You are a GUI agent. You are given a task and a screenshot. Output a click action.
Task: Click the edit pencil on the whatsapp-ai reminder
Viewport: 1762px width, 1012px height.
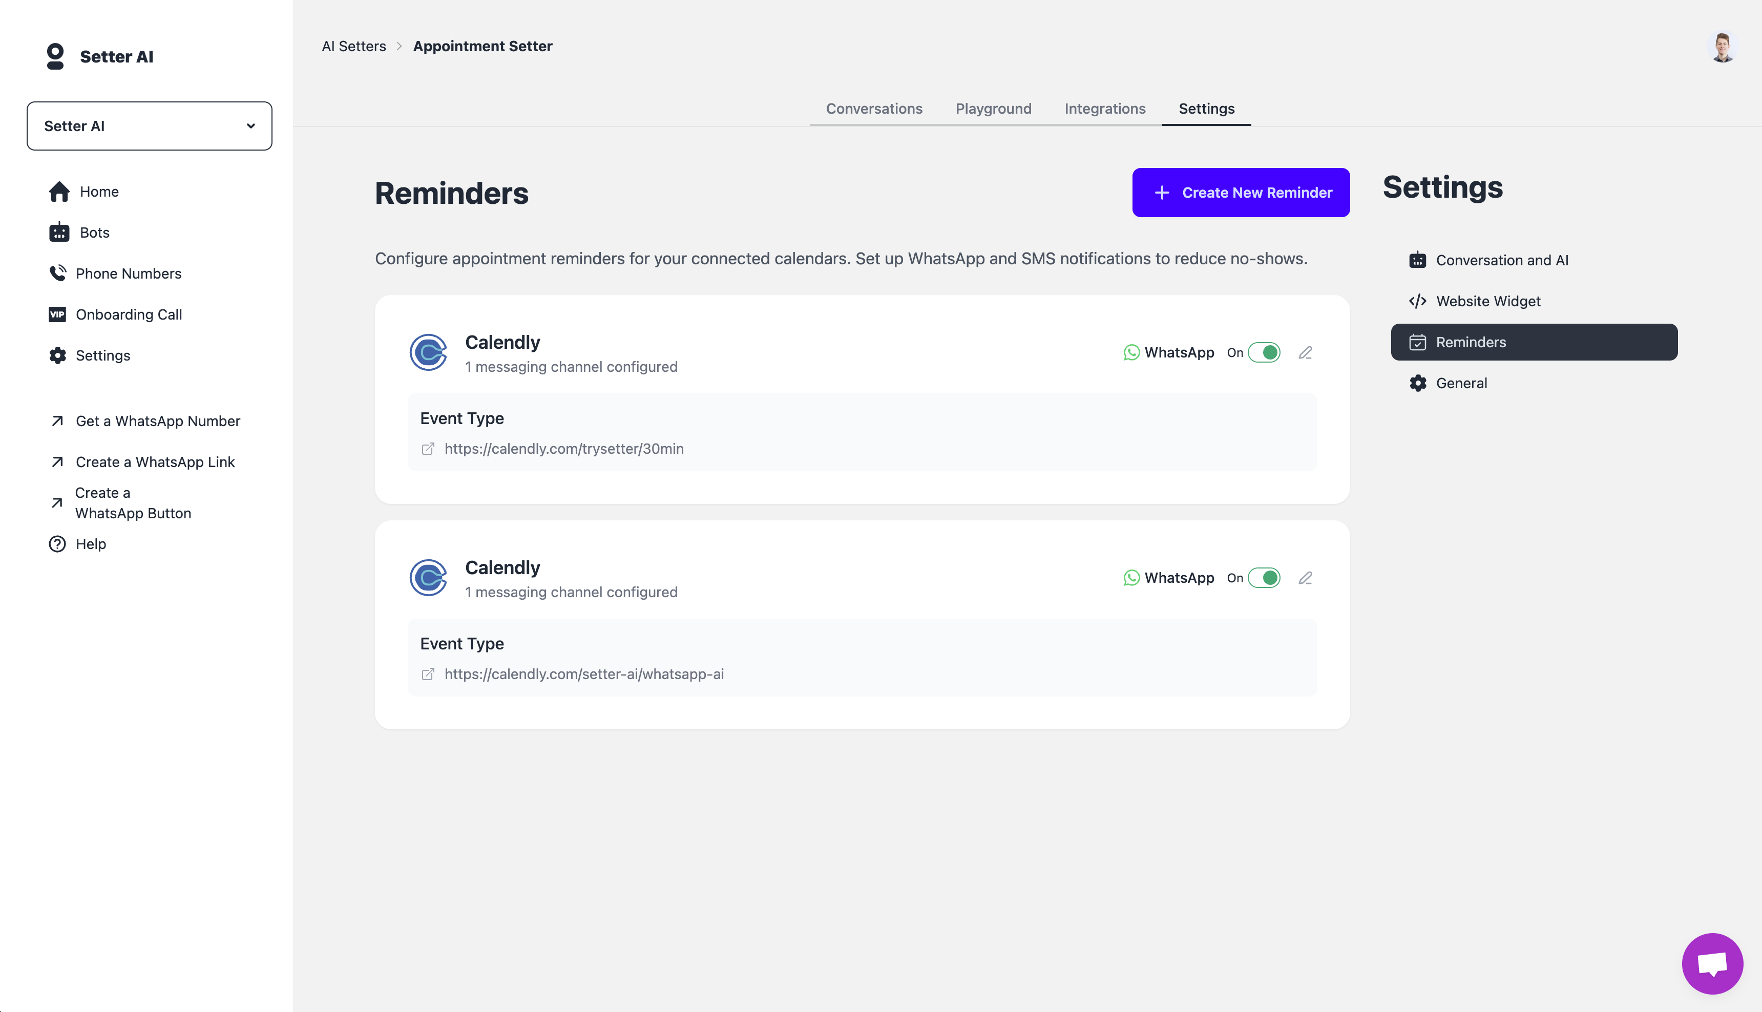tap(1305, 578)
